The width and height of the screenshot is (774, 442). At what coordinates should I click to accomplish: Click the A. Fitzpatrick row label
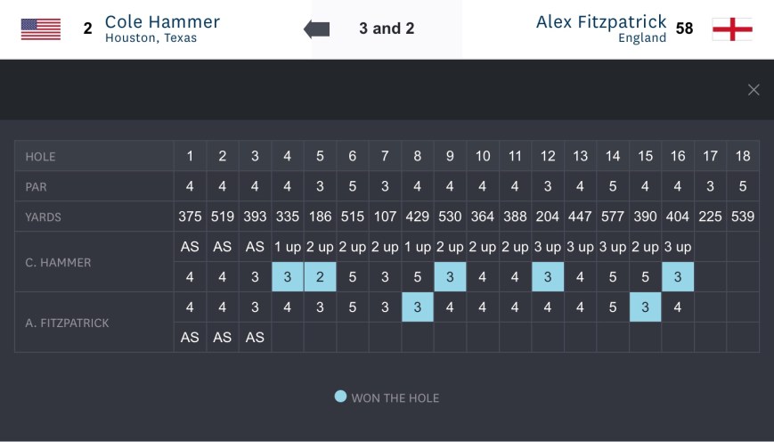point(68,323)
